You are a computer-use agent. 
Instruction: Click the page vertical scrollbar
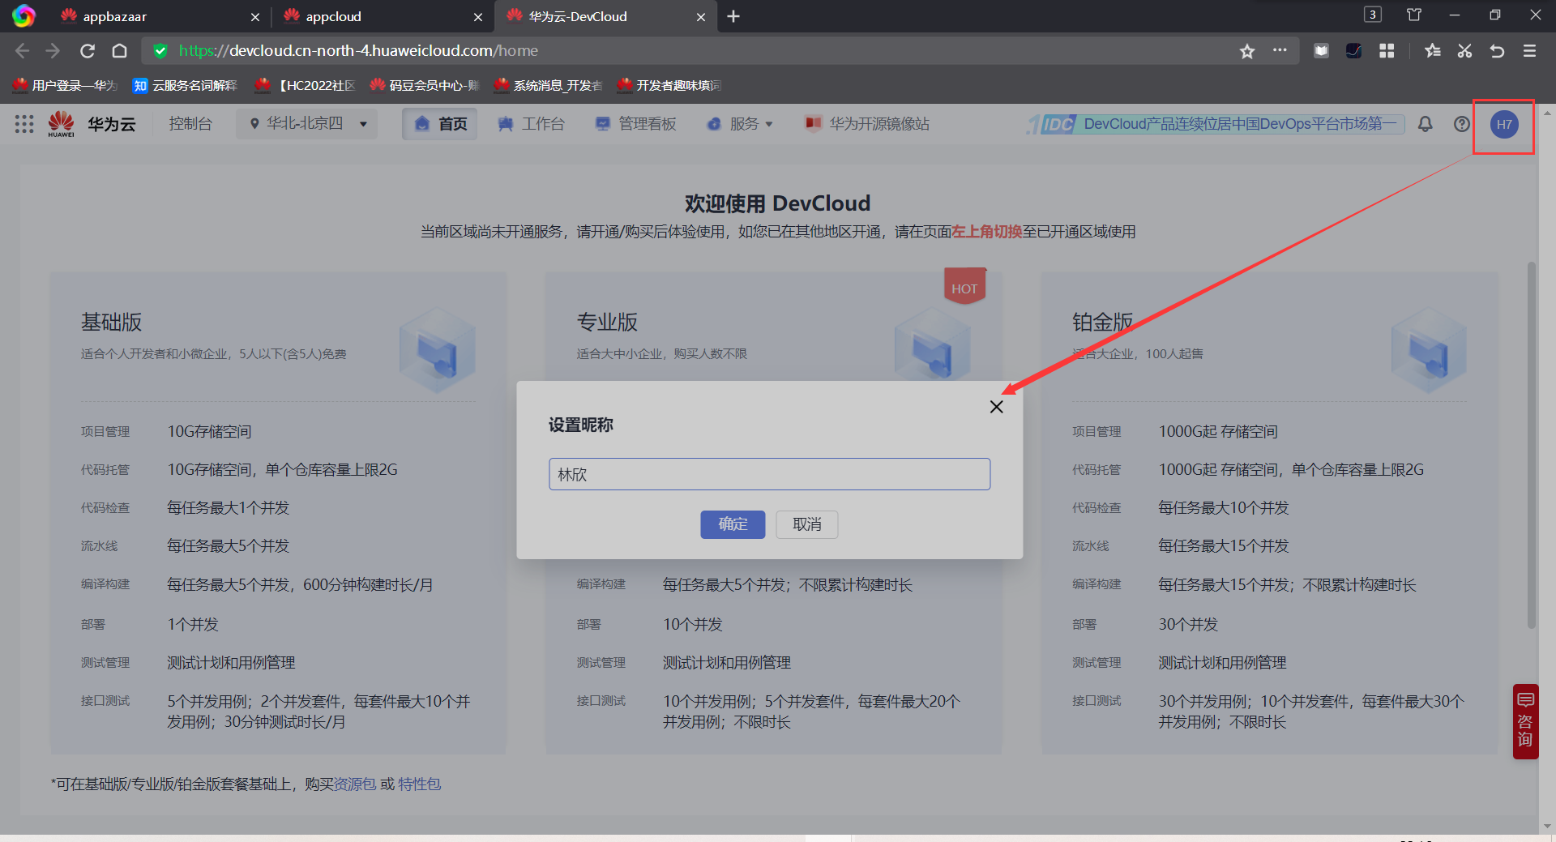1532,446
